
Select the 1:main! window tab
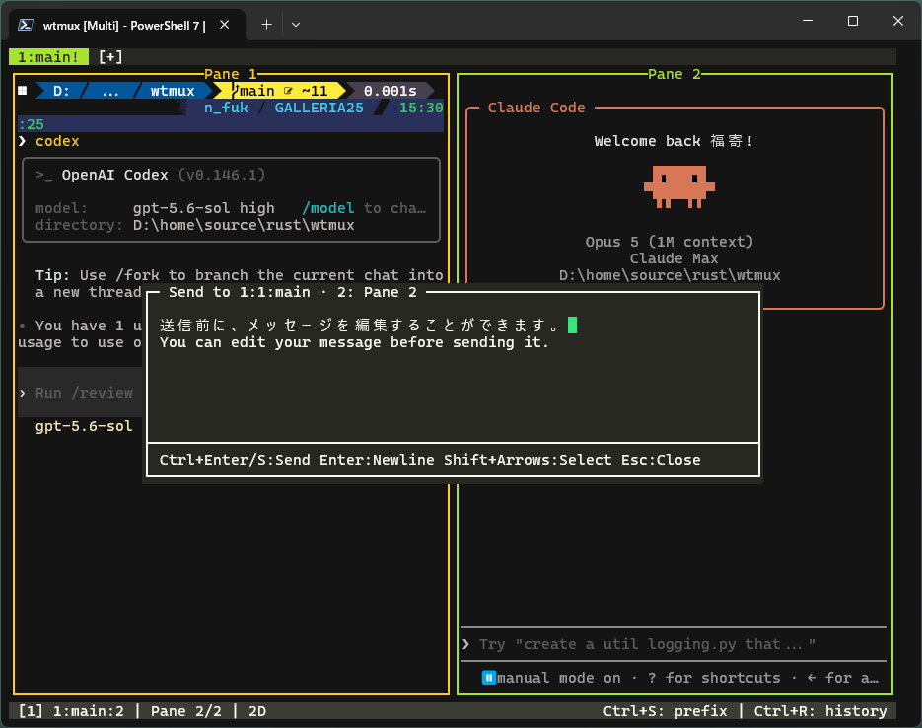point(48,57)
